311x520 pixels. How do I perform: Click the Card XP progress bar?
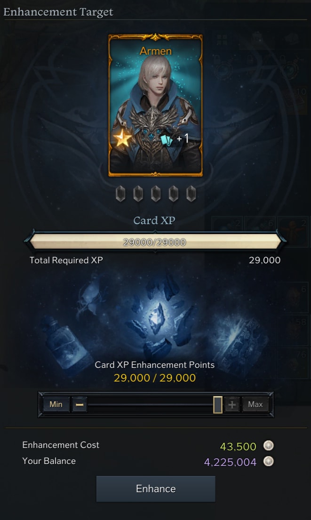click(x=155, y=242)
